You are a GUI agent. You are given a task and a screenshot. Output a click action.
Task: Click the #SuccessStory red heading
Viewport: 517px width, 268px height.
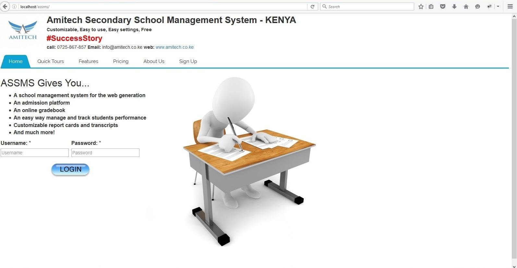click(x=74, y=38)
